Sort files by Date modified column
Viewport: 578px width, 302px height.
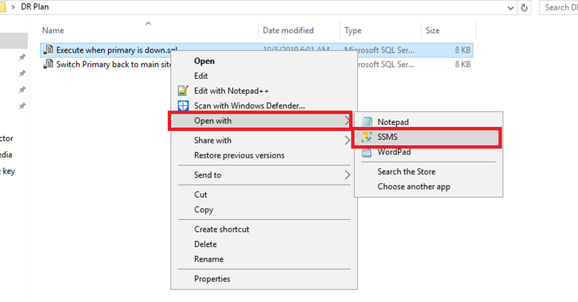(288, 30)
